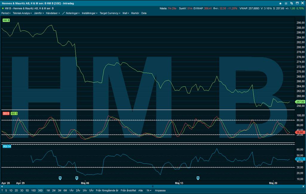The width and height of the screenshot is (306, 194).
Task: Switch period to 1År
Action: click(71, 190)
